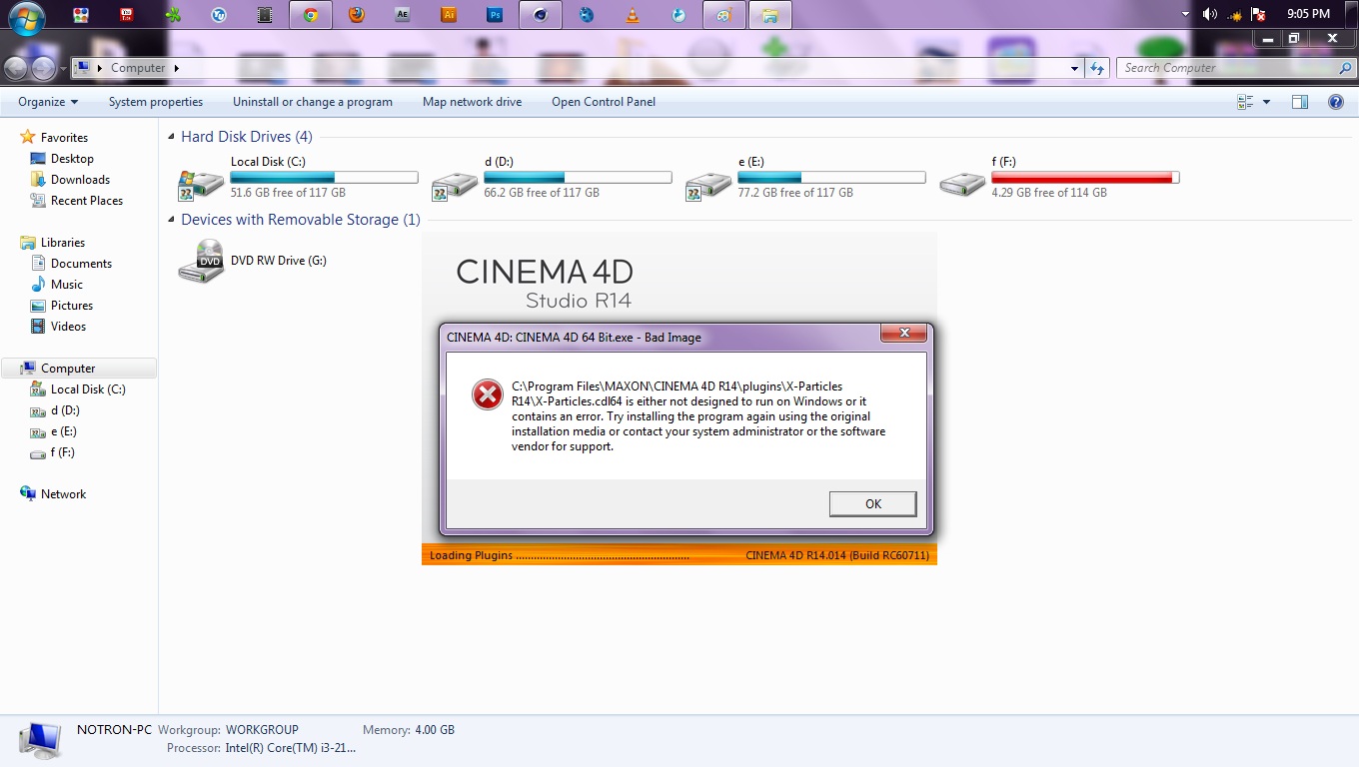This screenshot has height=767, width=1359.
Task: Switch to Windows Explorer taskbar icon
Action: [770, 15]
